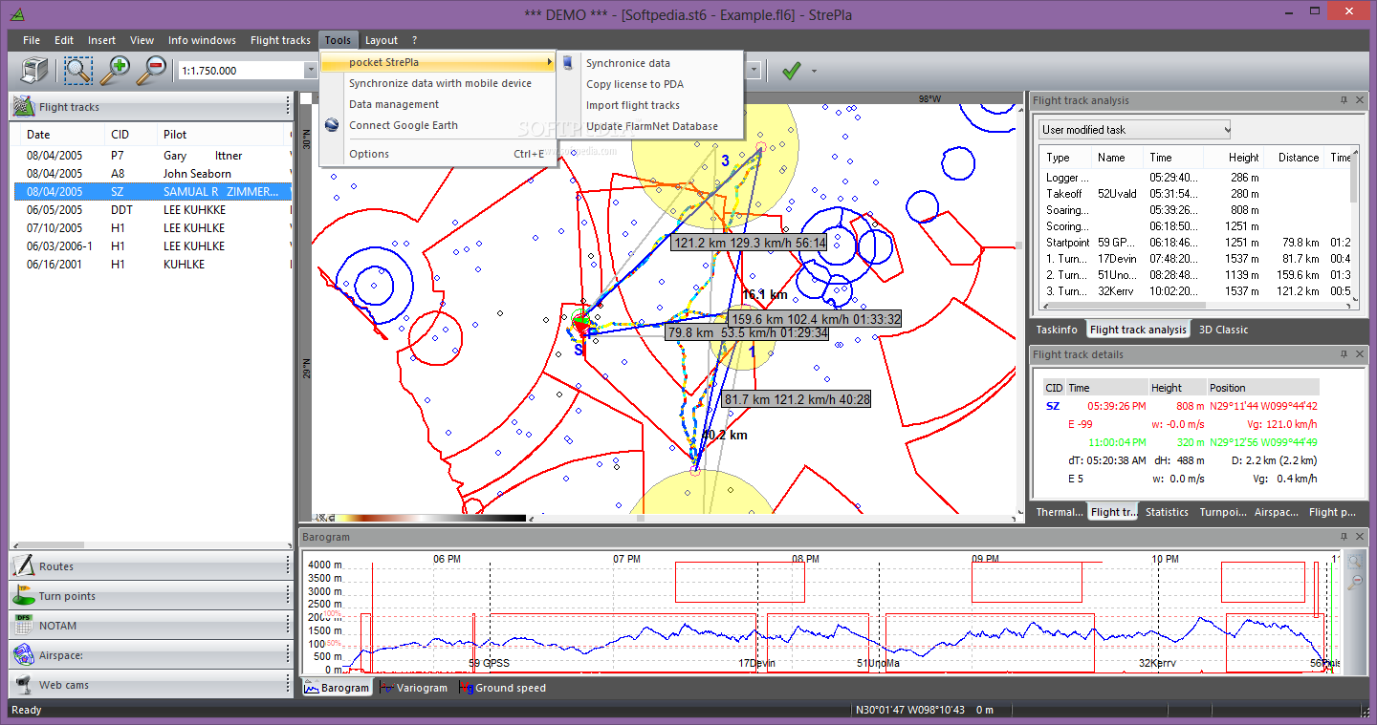Image resolution: width=1377 pixels, height=725 pixels.
Task: Expand the Web cams sidebar section
Action: click(x=150, y=685)
